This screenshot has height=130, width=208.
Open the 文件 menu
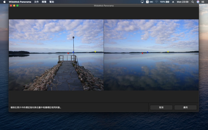[x=36, y=2]
